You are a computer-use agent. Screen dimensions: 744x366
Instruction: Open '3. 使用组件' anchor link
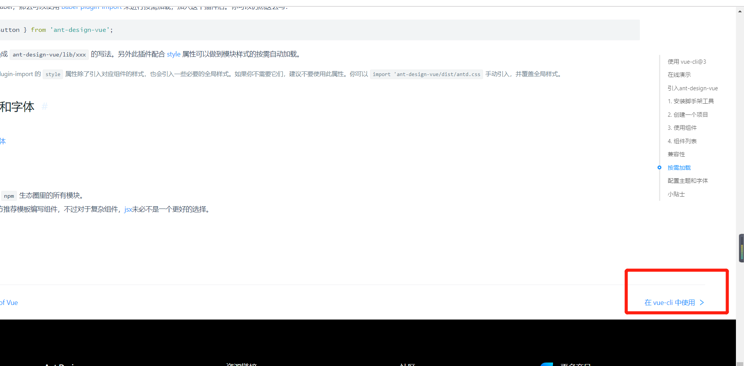[x=682, y=128]
